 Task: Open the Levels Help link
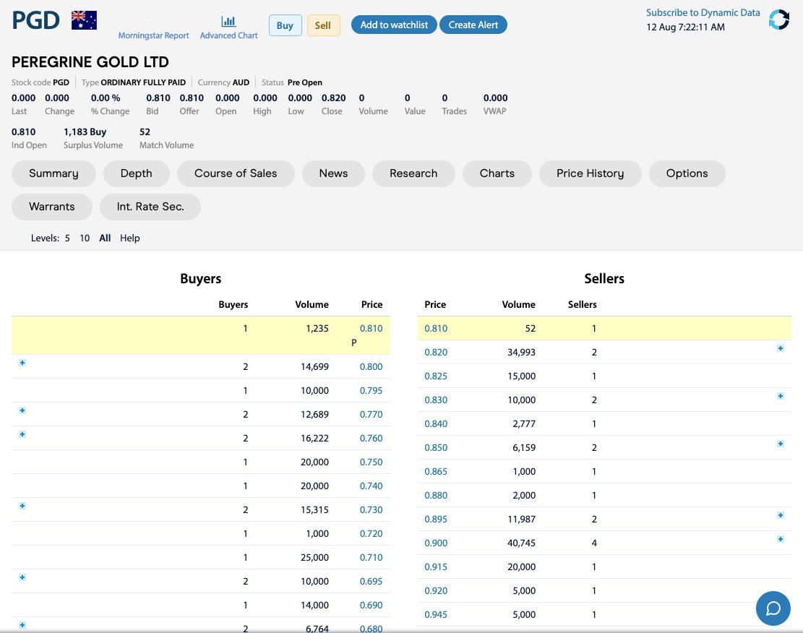tap(129, 238)
